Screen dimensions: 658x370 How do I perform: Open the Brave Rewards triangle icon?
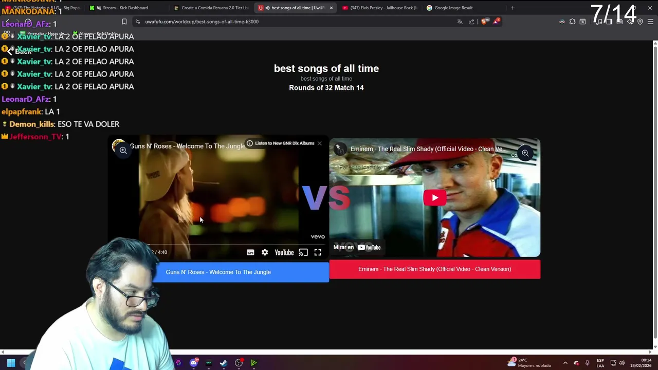(x=496, y=21)
